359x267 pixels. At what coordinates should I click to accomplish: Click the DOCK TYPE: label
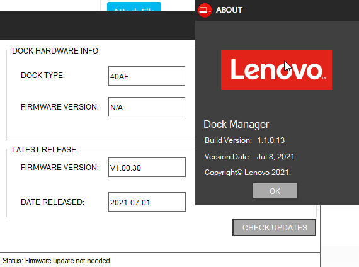coord(43,76)
